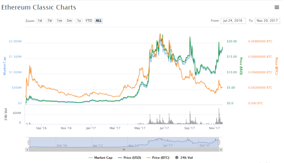Screen dimensions: 284x163
Task: Click the left range navigator handle
Action: [29, 142]
